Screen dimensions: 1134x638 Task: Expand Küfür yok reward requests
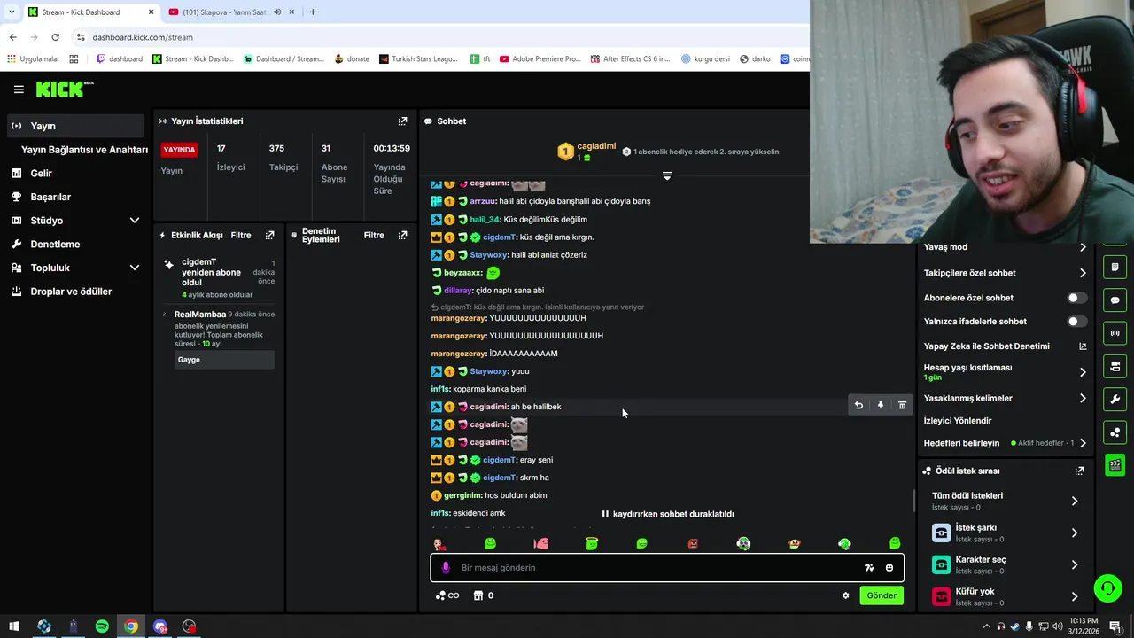(1075, 596)
